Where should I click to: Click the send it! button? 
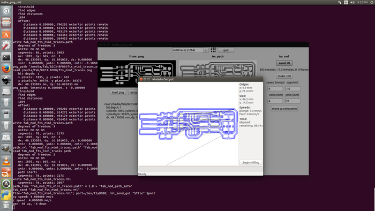(x=284, y=63)
